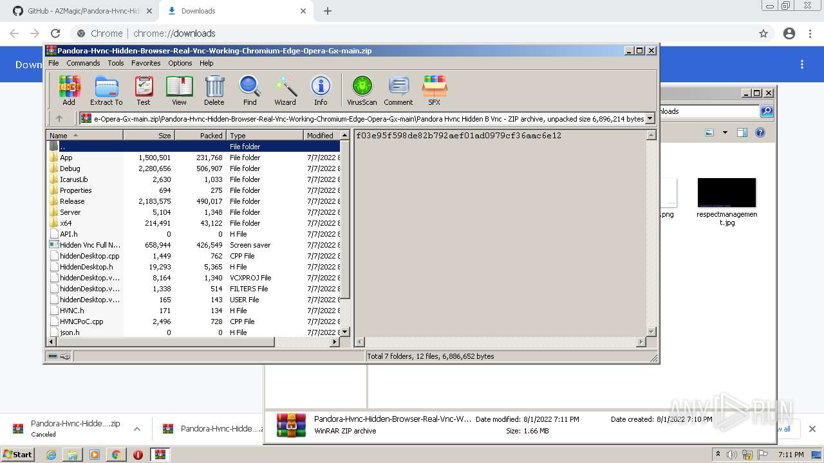Click the Comment toolbar icon
824x463 pixels.
(398, 90)
